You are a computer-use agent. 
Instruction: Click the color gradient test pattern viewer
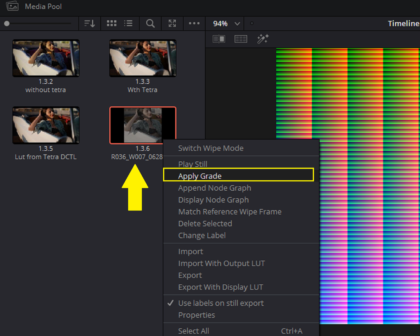348,186
